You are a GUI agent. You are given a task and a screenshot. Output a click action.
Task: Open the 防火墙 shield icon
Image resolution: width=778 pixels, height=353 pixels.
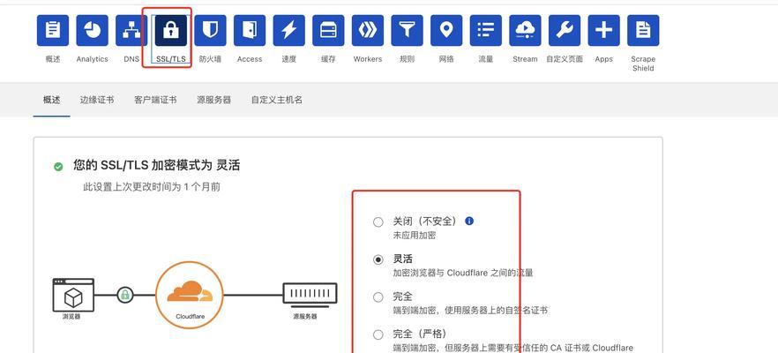[x=210, y=30]
